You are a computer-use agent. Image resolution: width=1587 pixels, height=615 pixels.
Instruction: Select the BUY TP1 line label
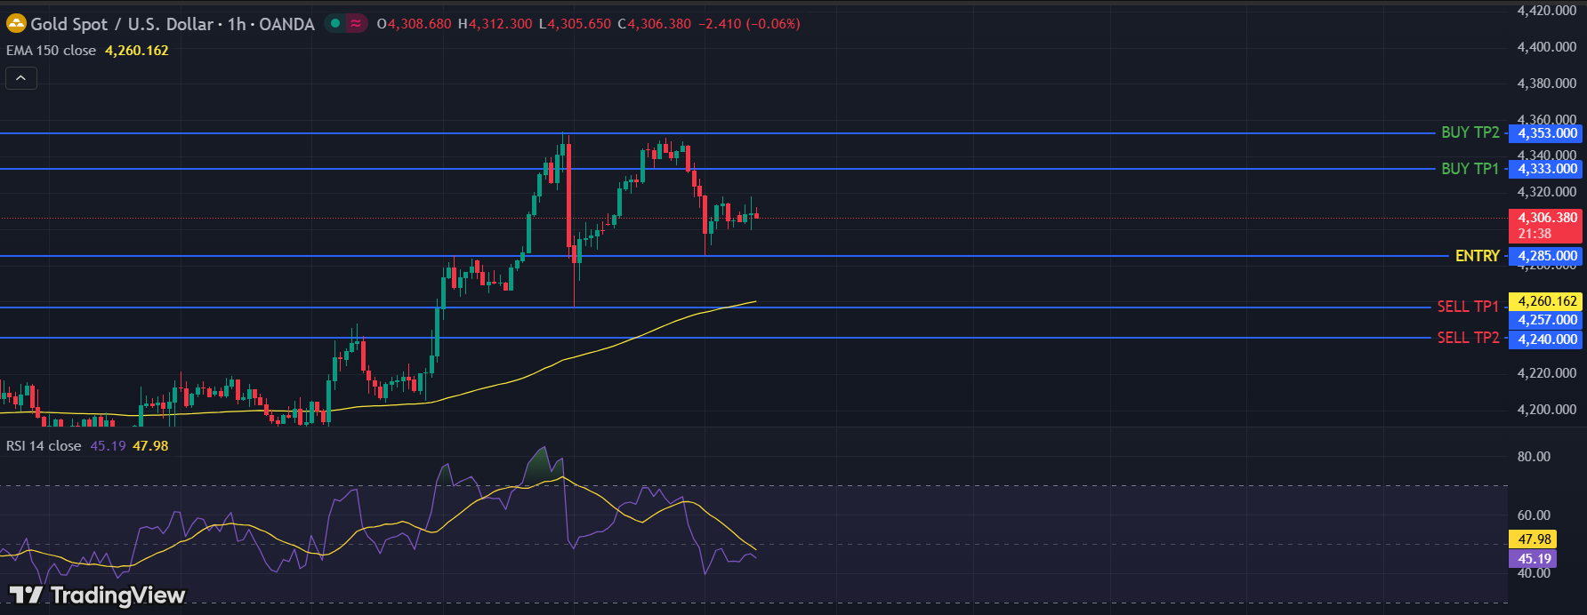(x=1470, y=168)
